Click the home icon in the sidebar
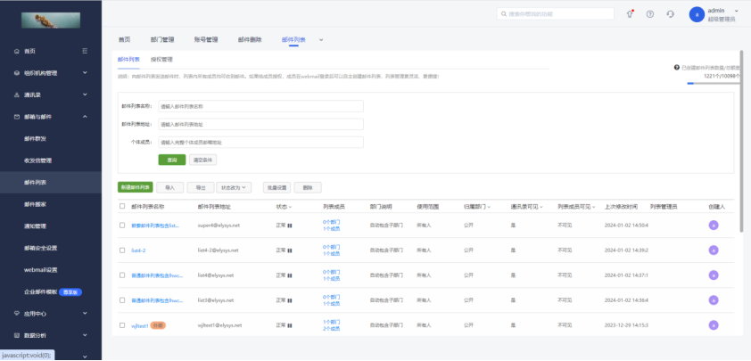Screen dimensions: 751x361 [x=17, y=51]
